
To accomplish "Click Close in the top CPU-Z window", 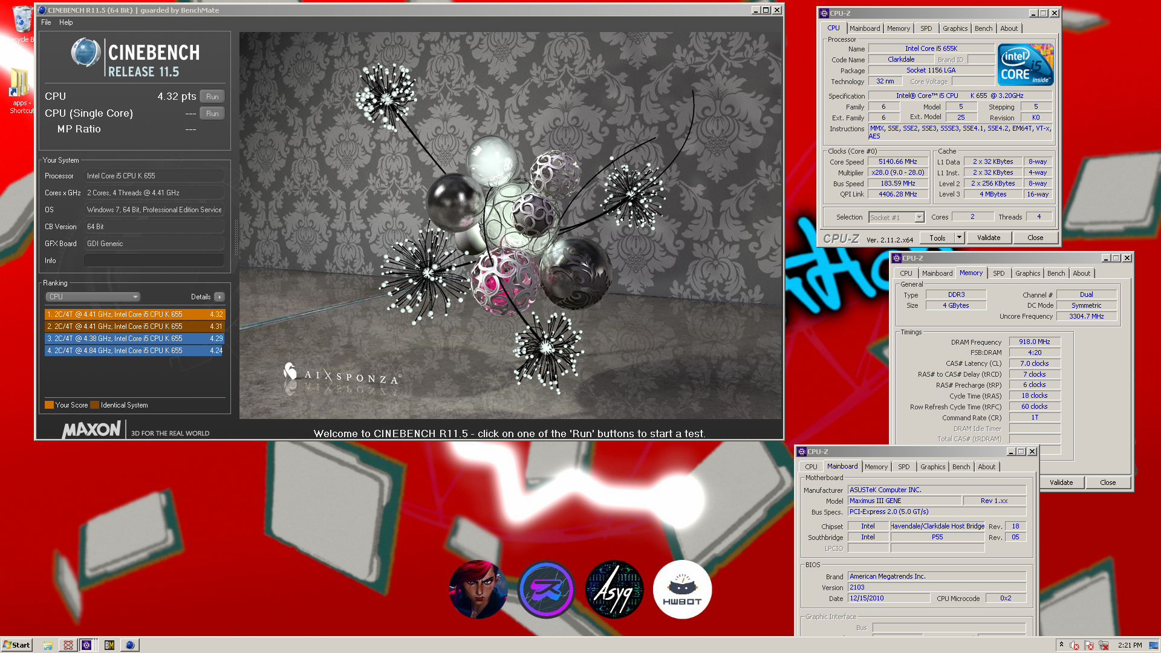I will coord(1035,238).
